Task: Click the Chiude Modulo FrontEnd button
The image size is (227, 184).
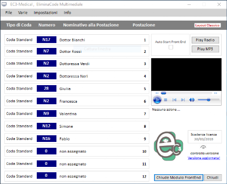Action: (178, 178)
